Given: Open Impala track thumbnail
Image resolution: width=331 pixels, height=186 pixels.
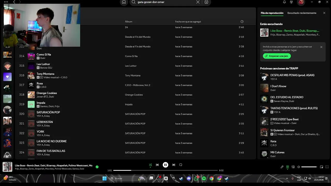Looking at the screenshot, I should click(31, 104).
